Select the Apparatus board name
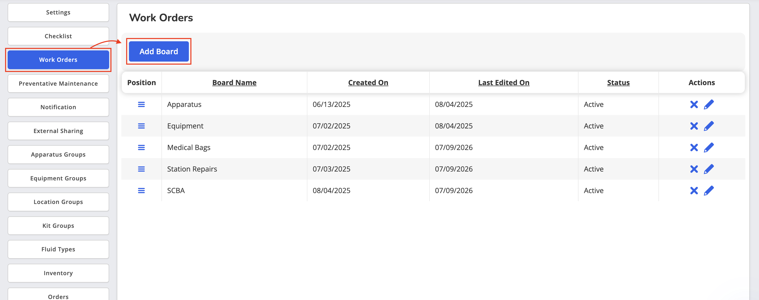Screen dimensions: 759x300 [x=184, y=104]
